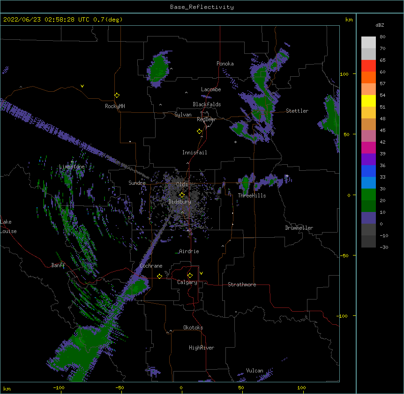Pick the pink 42-45 dBZ legend color
404x394 pixels.
coord(368,136)
